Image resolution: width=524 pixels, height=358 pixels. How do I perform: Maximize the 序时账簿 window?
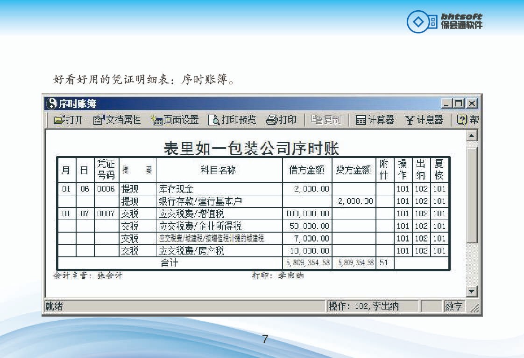pos(459,103)
